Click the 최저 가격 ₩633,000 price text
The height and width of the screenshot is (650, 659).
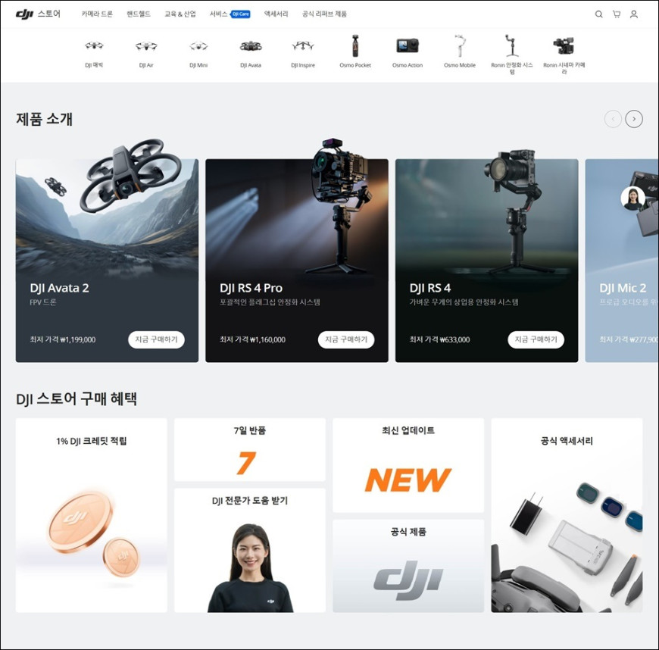[439, 339]
